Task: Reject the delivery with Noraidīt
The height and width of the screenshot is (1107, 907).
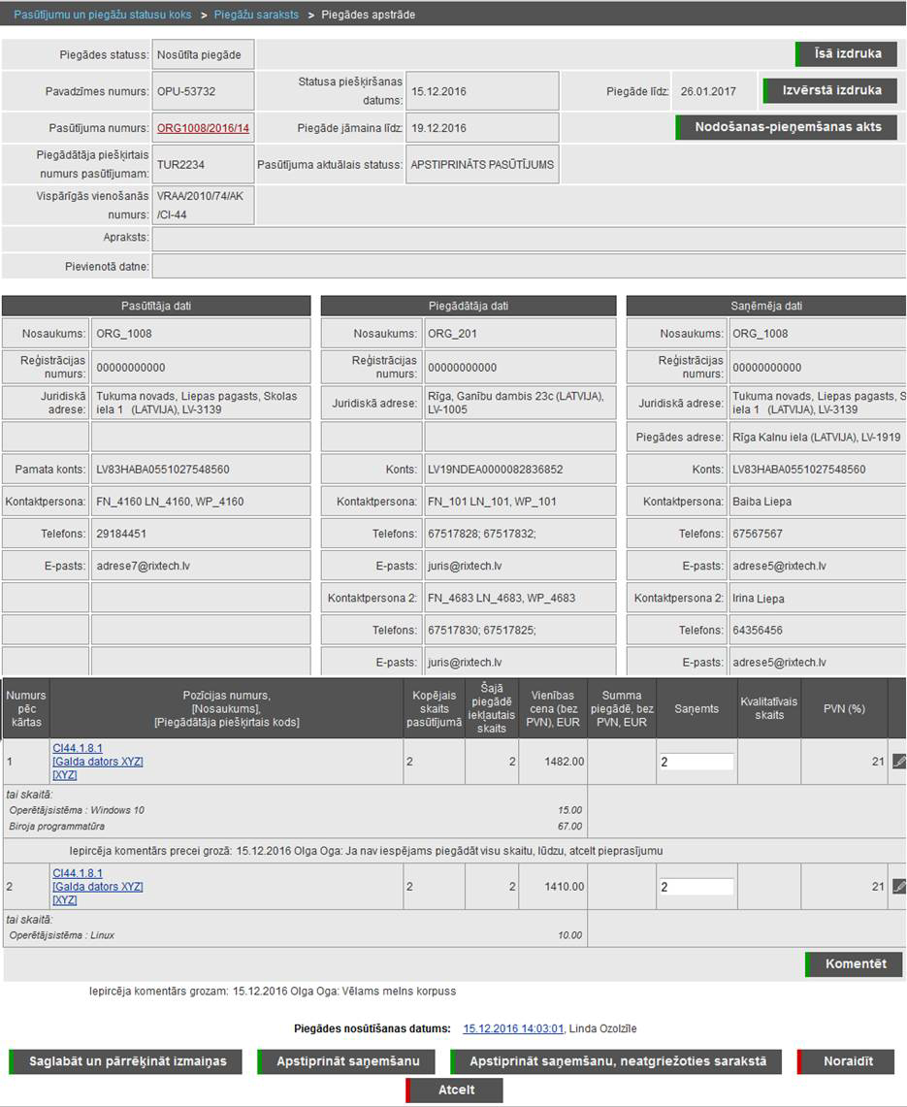Action: point(847,1061)
